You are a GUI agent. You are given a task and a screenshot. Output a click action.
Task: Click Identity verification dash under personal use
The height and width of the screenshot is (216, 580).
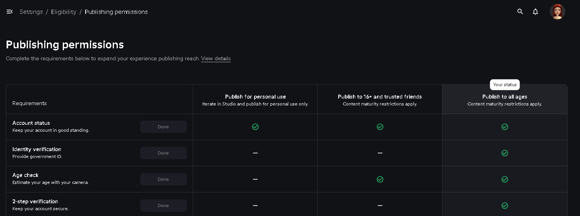pyautogui.click(x=255, y=153)
